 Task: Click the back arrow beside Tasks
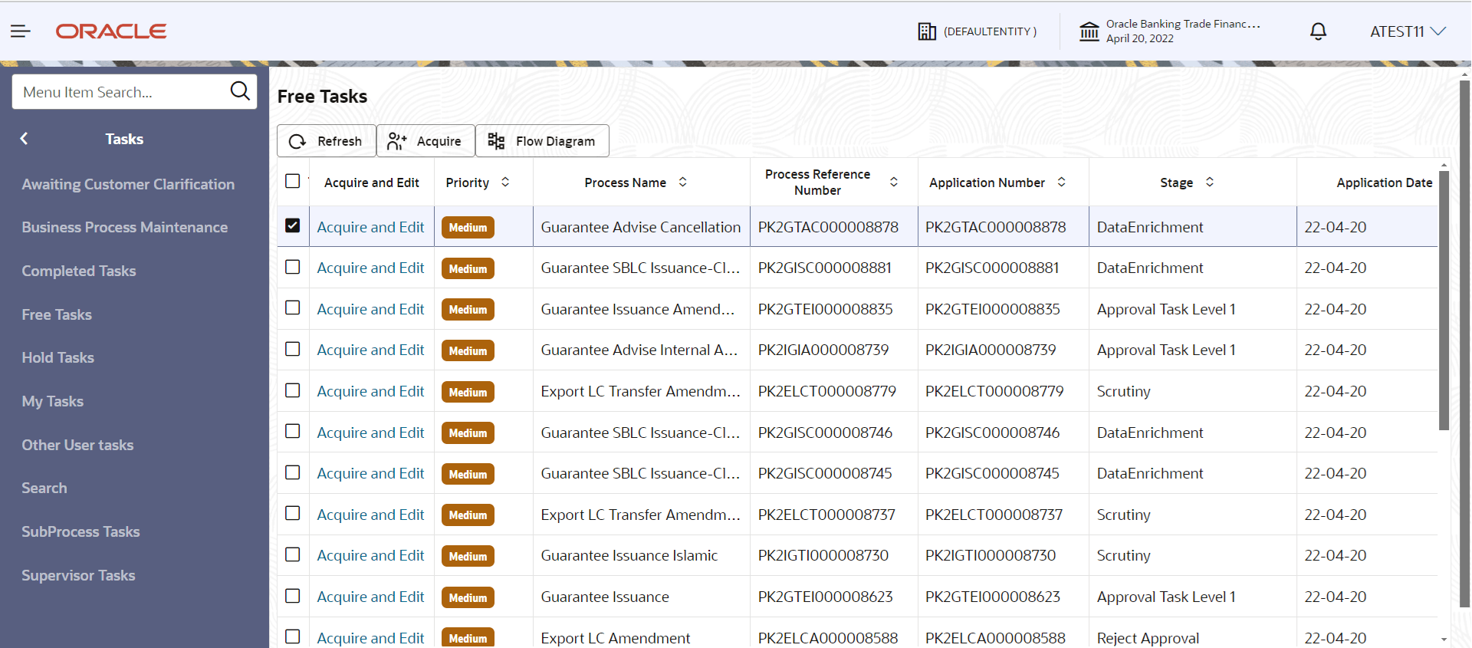point(25,139)
